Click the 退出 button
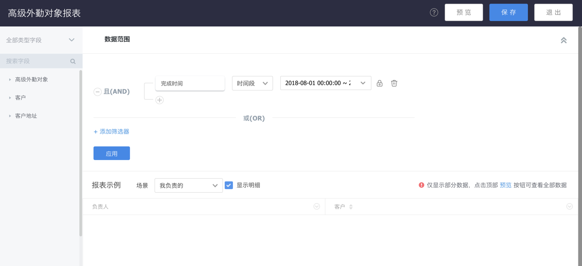The image size is (582, 266). tap(553, 12)
